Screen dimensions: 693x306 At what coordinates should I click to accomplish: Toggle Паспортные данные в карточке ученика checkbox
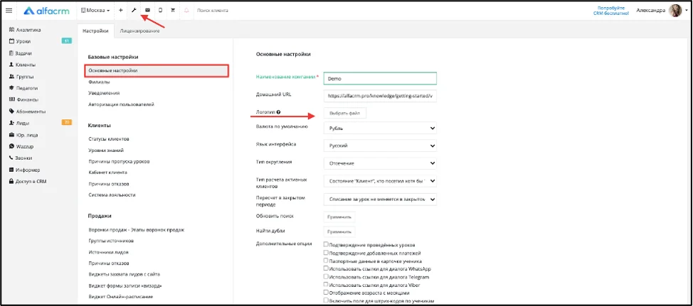[326, 260]
